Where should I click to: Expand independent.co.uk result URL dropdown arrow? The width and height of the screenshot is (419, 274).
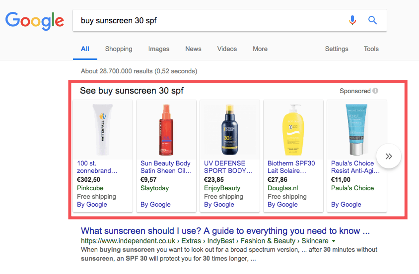334,241
